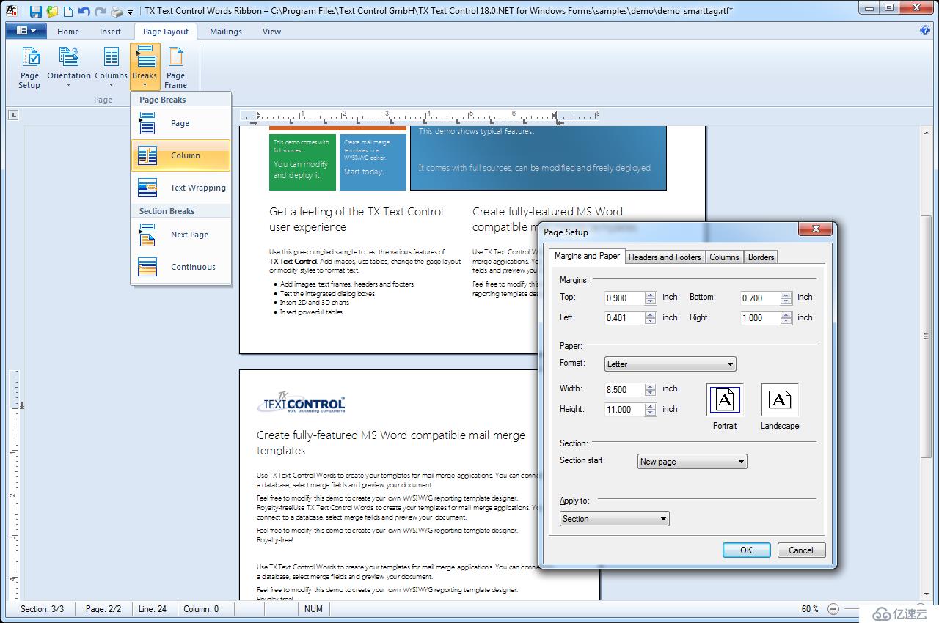This screenshot has width=939, height=623.
Task: Choose Text Wrapping break in Breaks menu
Action: click(x=180, y=188)
